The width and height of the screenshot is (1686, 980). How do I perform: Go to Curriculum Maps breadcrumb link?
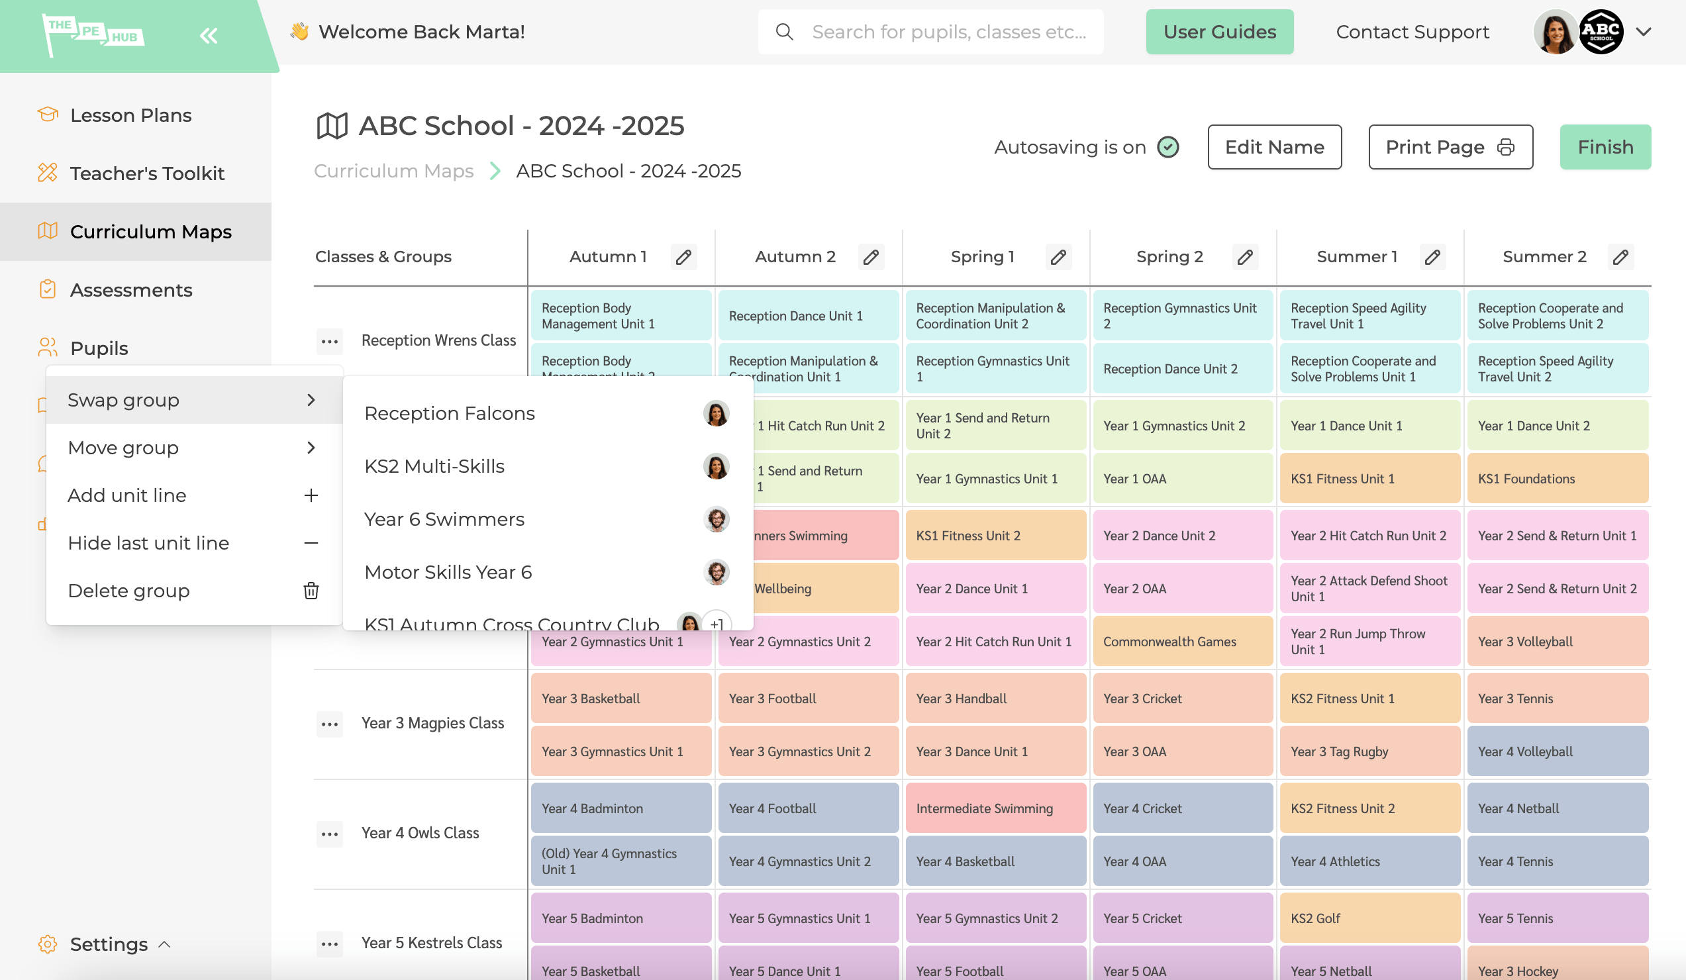pyautogui.click(x=393, y=171)
